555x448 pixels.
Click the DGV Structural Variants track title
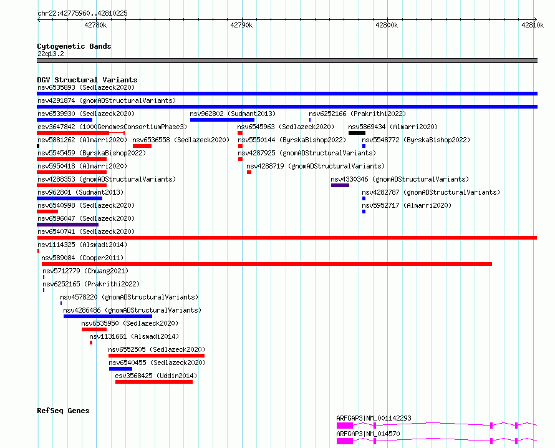pyautogui.click(x=87, y=80)
